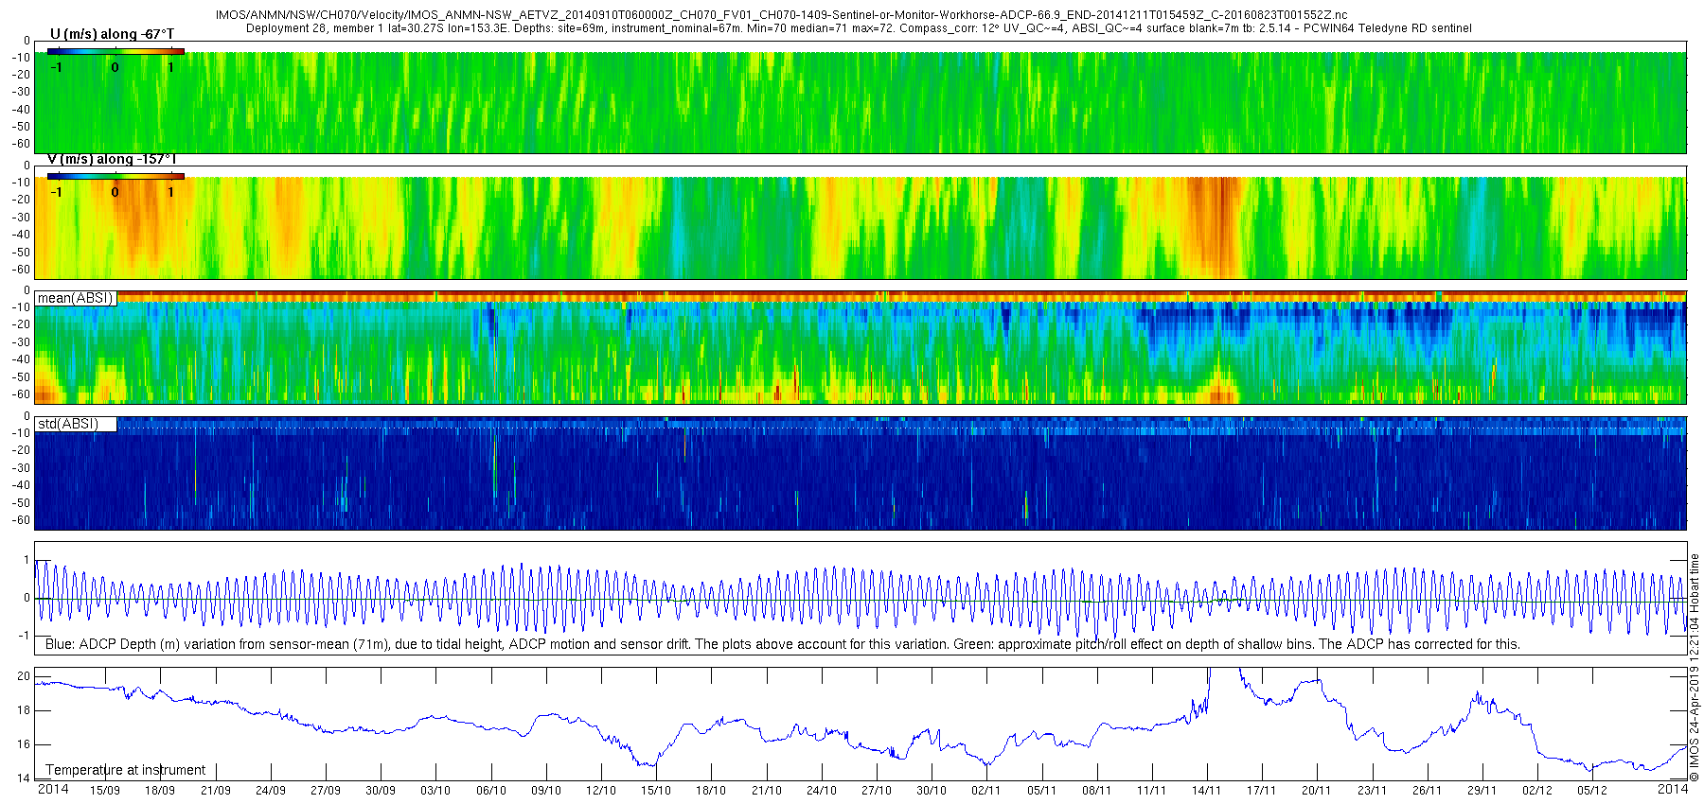Click the 27/09 date tick label

coord(325,791)
